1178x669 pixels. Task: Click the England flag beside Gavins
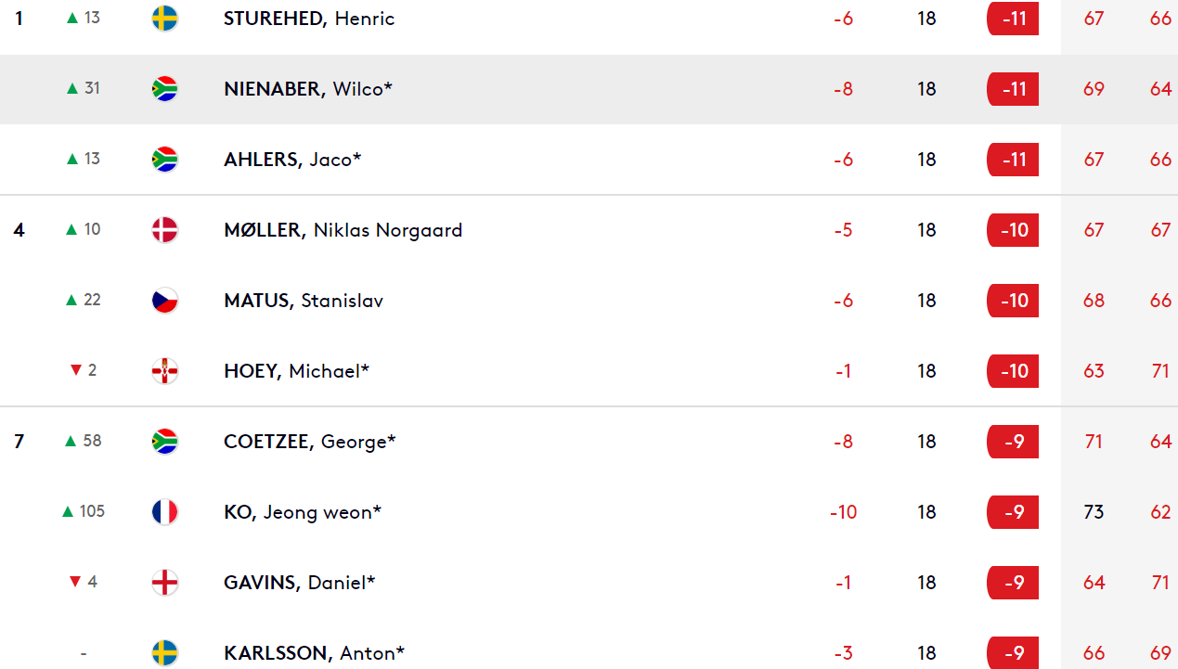(164, 583)
